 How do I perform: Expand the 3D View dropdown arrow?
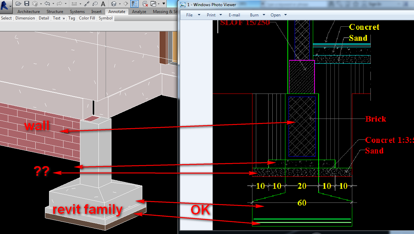tap(120, 4)
